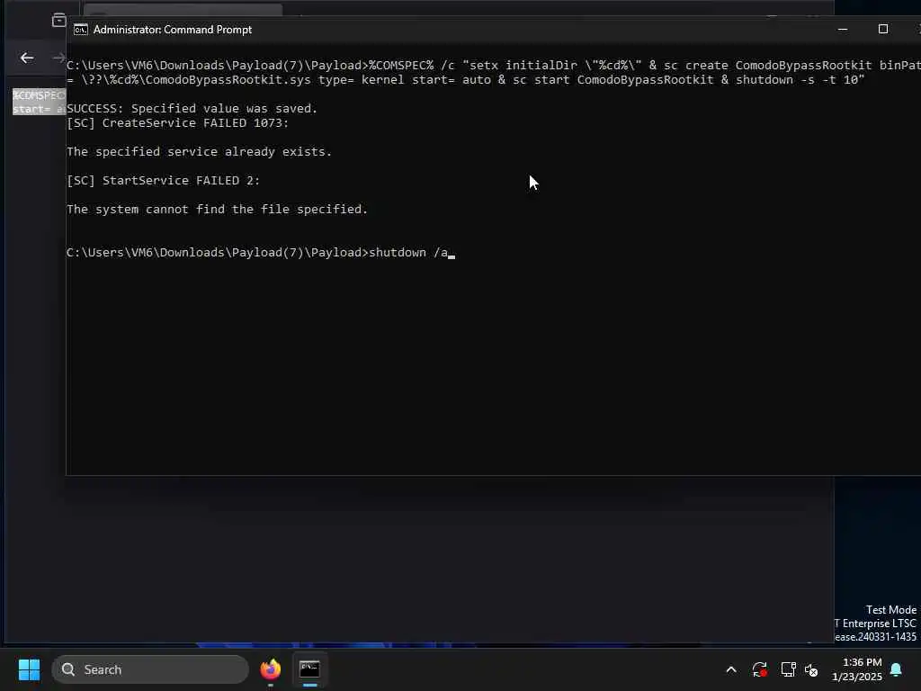Click the 'shutdown /a' command line text

(408, 253)
